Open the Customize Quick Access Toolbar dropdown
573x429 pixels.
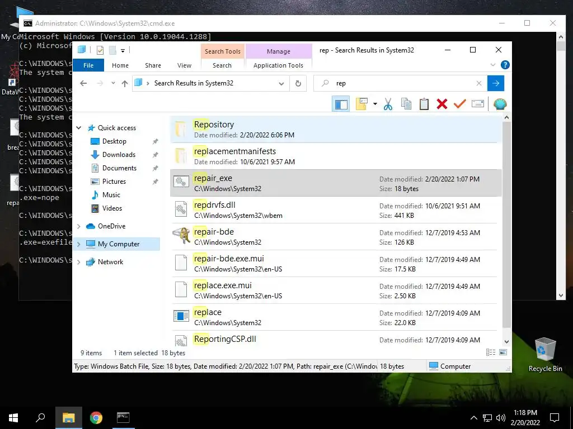123,51
